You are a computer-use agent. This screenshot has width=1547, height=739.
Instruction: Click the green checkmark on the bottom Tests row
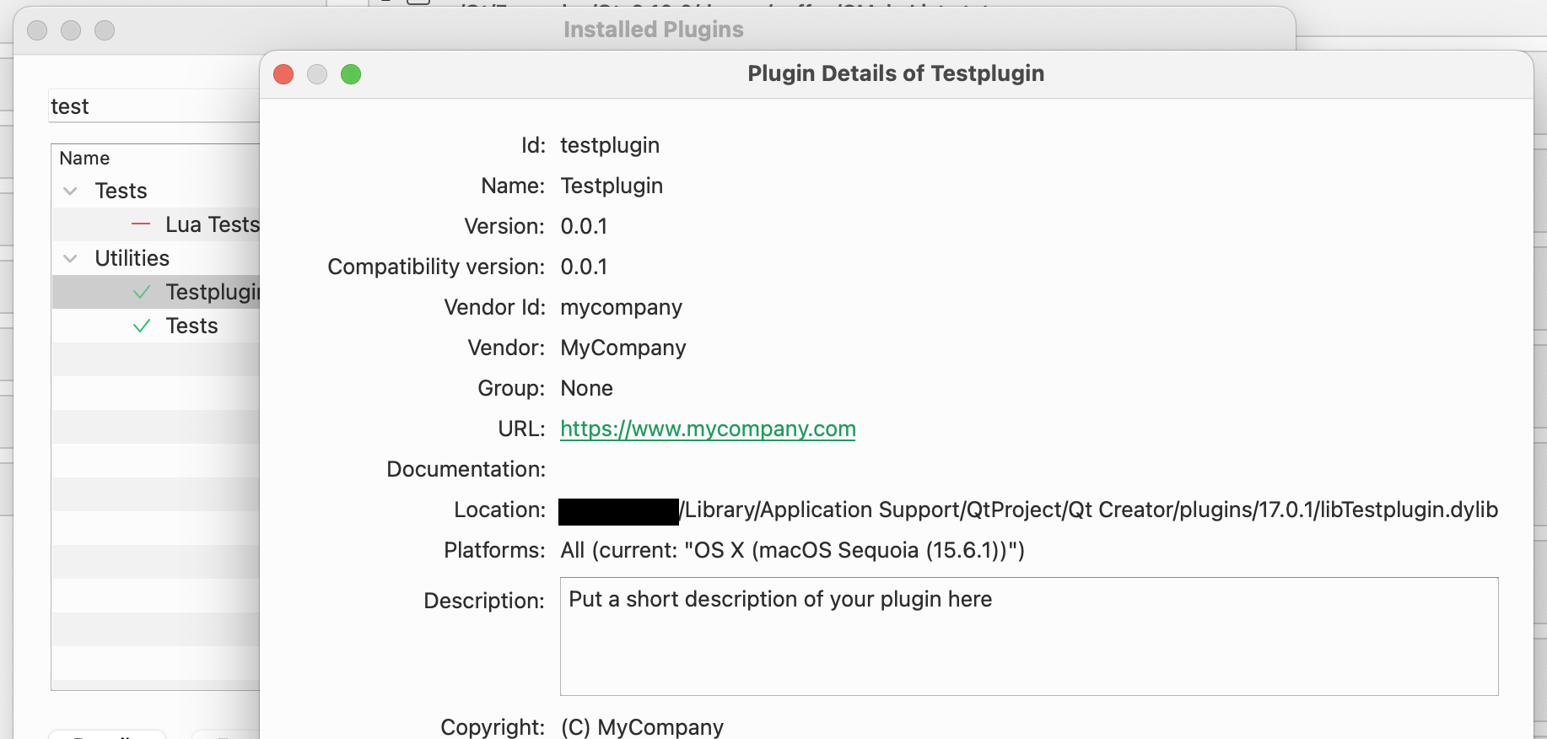click(x=142, y=326)
